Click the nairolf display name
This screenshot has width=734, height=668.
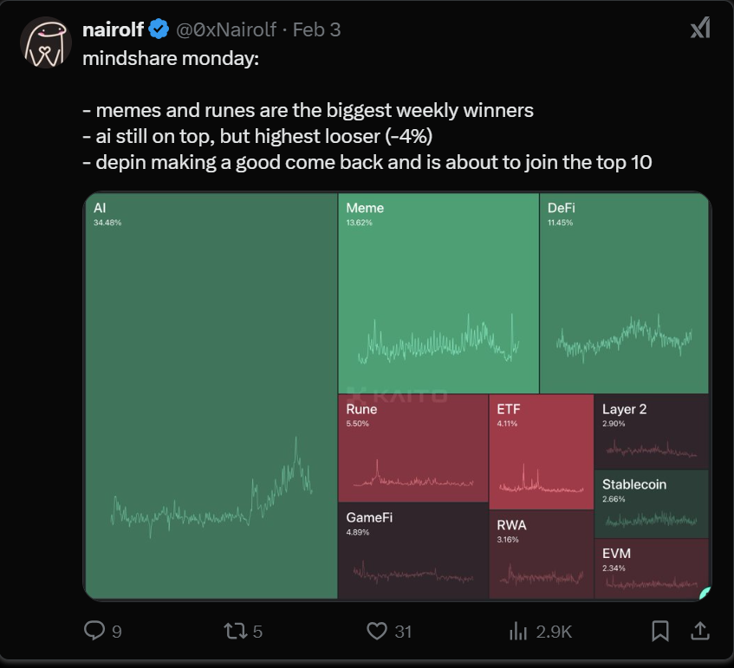click(x=113, y=29)
